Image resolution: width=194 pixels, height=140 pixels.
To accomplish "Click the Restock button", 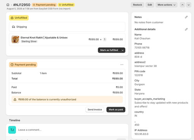I will [137, 5].
